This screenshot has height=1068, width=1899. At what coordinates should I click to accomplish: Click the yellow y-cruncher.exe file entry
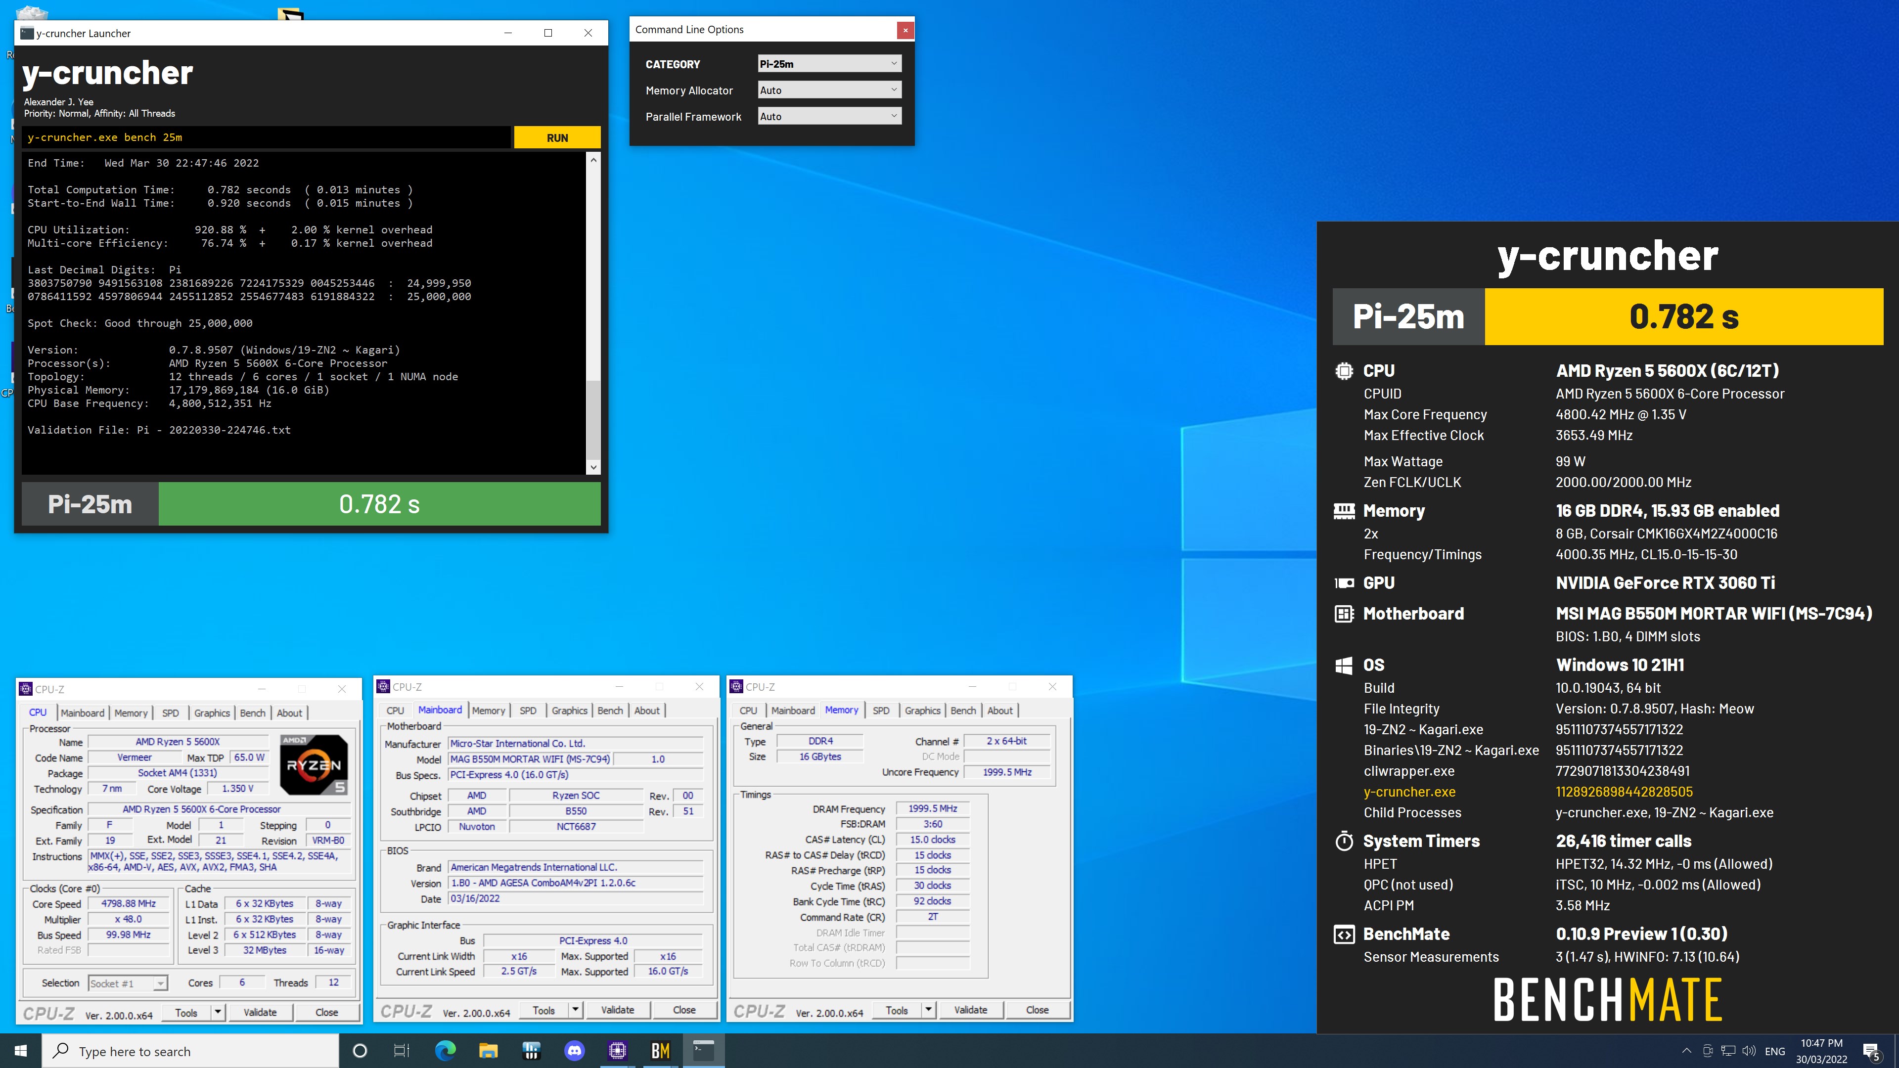coord(1409,792)
